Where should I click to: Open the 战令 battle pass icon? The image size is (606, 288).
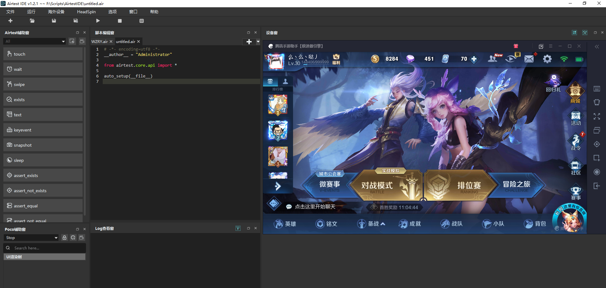point(576,142)
